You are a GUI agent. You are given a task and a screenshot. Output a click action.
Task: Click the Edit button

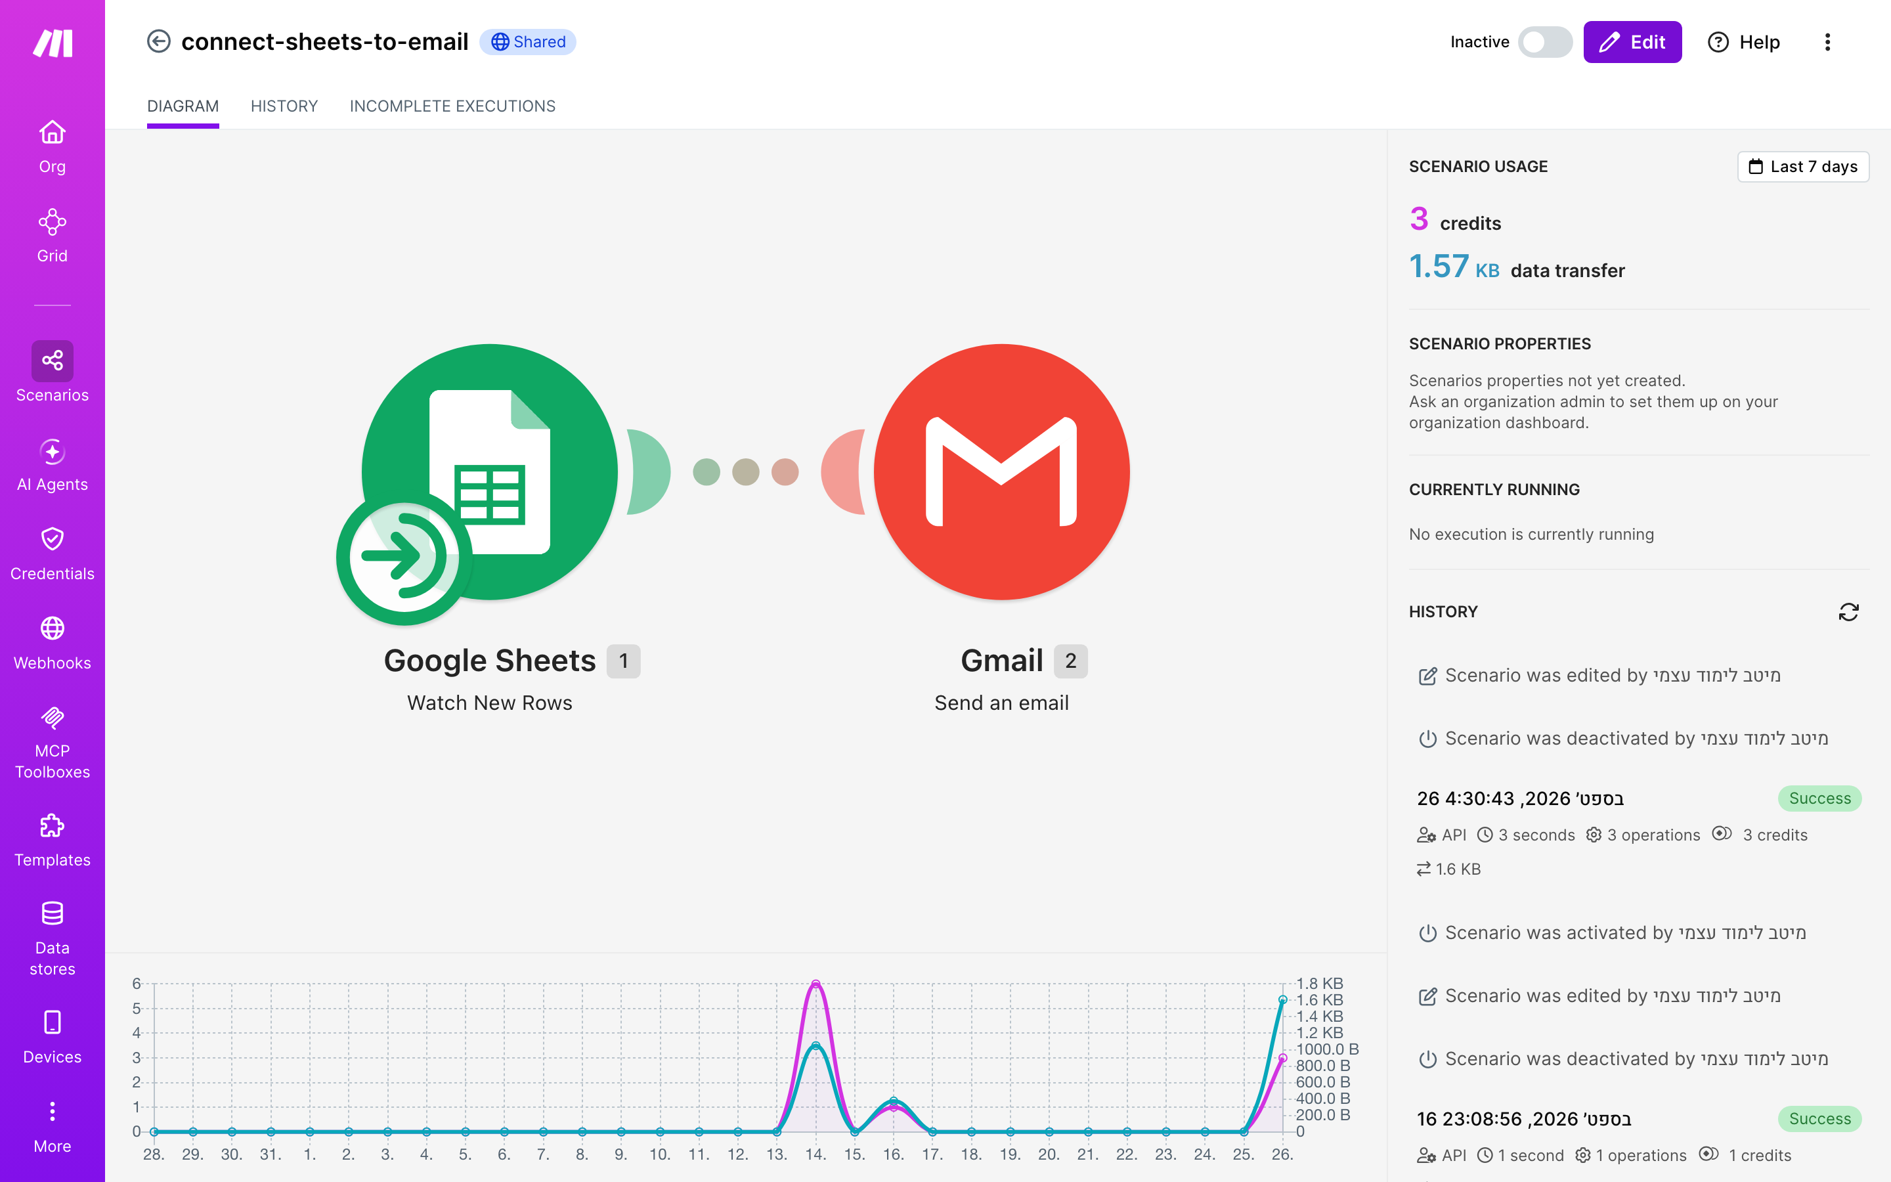point(1632,41)
